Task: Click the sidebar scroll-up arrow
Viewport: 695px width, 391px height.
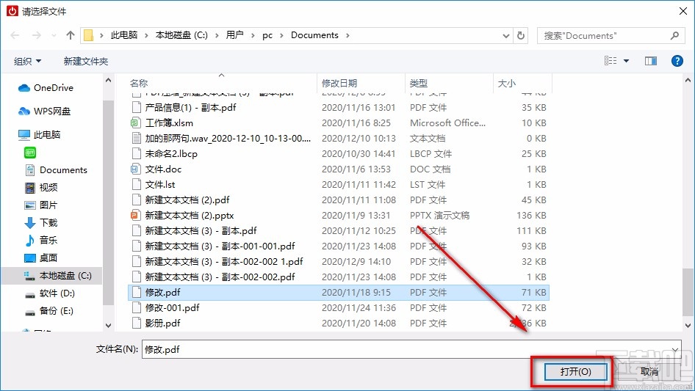Action: click(x=108, y=81)
